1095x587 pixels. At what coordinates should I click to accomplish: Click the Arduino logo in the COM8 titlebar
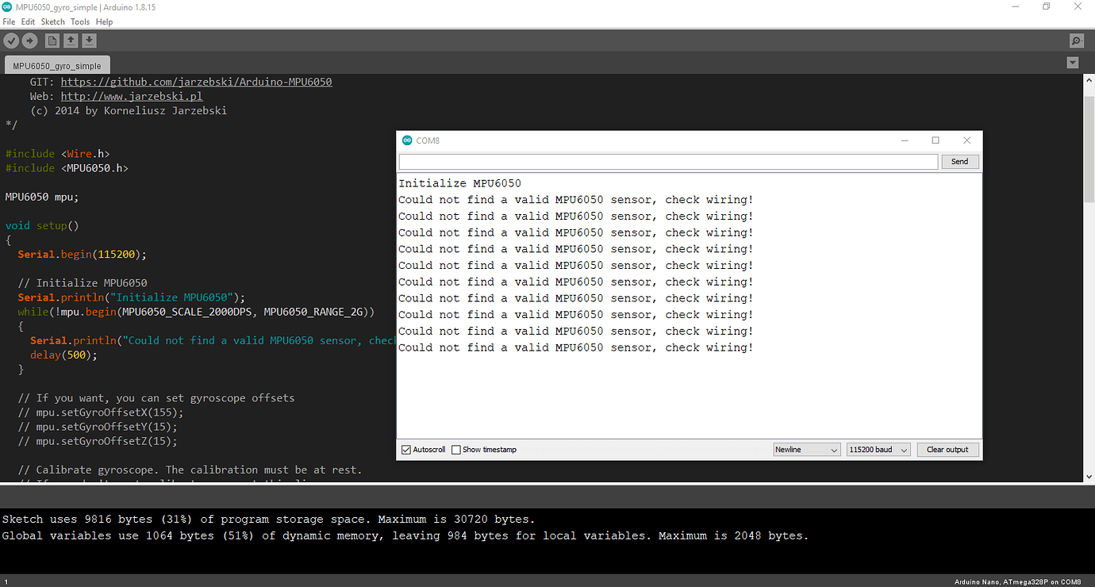pos(407,140)
